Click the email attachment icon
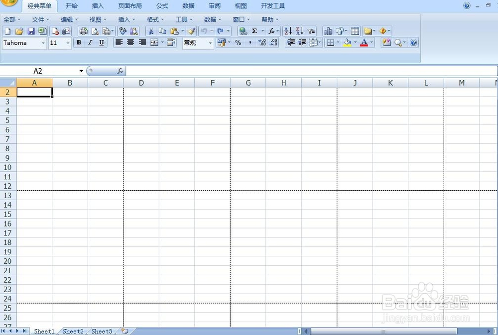Viewport: 498px width, 335px height. point(66,31)
